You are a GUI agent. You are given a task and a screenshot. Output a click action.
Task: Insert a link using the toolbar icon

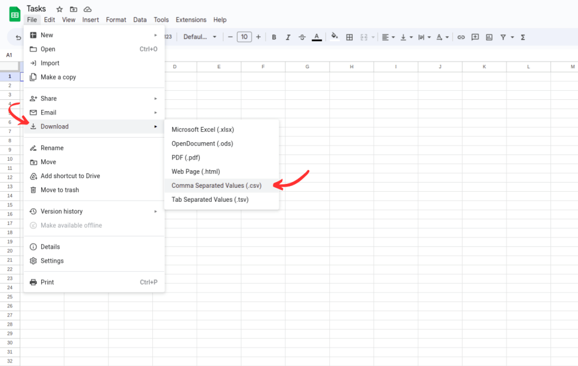click(x=461, y=37)
